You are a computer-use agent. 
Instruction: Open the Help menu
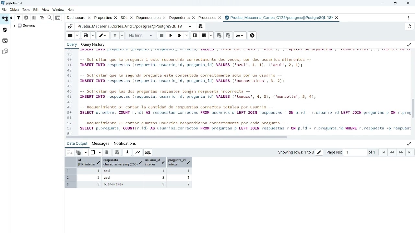click(71, 10)
